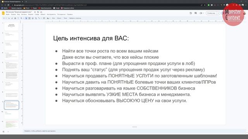Click the move-to-folder icon beside the title
The image size is (248, 139).
(38, 12)
